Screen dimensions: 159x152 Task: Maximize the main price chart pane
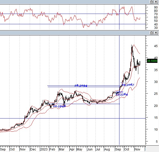coord(152,33)
